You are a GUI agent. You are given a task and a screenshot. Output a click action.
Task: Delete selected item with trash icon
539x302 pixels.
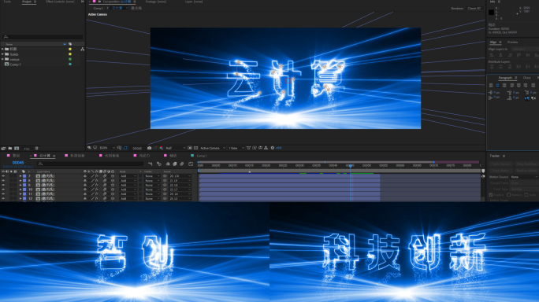(37, 149)
